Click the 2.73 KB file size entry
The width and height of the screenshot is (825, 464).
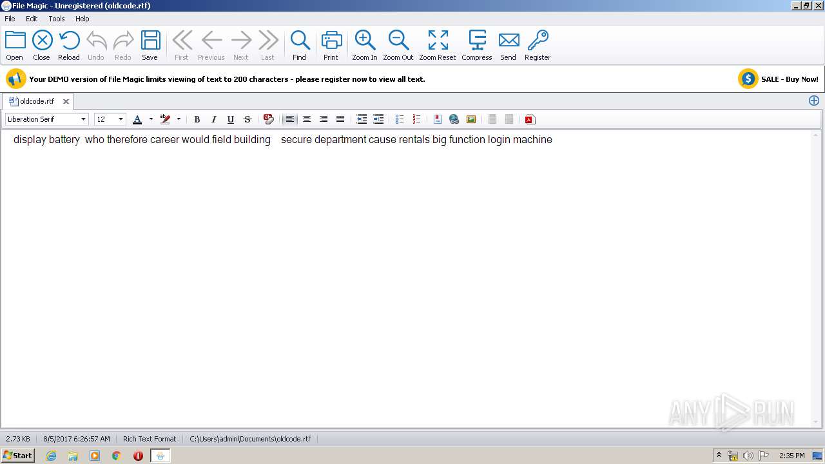[18, 439]
